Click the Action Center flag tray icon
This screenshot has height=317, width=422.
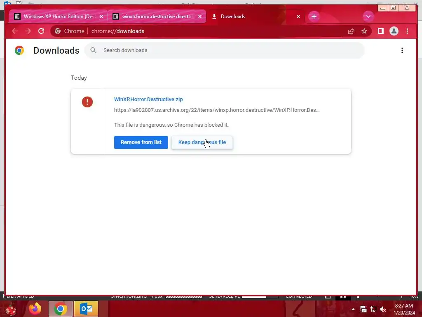tap(363, 309)
